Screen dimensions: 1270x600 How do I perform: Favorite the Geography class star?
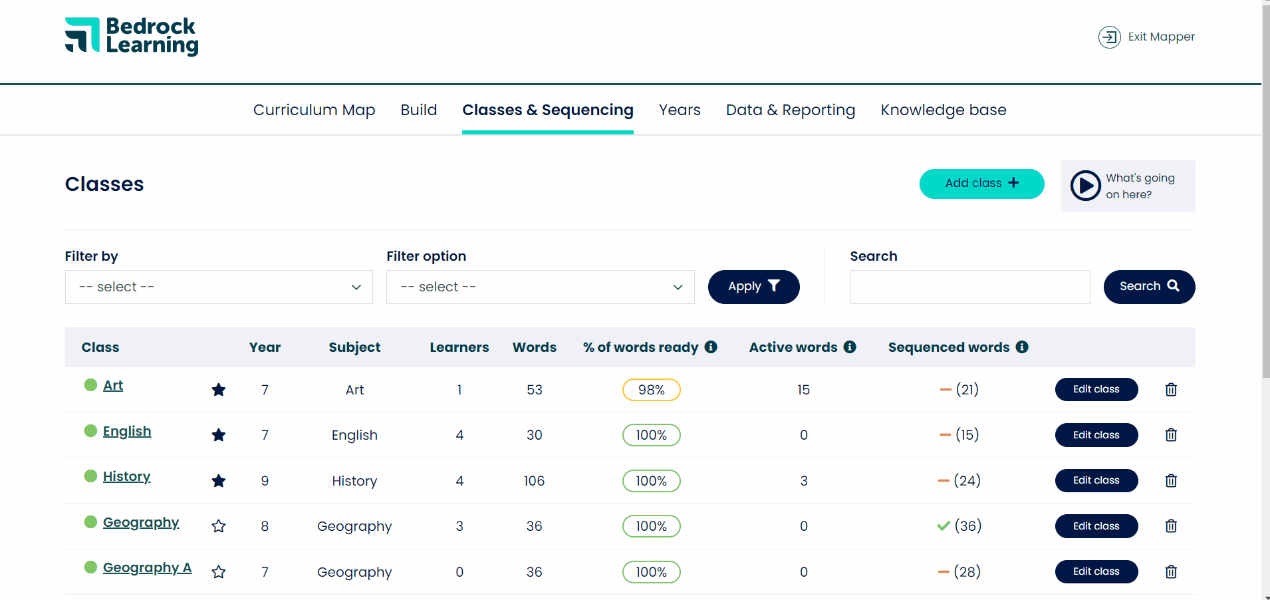[x=219, y=525]
